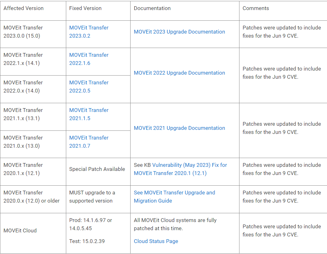Image resolution: width=327 pixels, height=254 pixels.
Task: Open MOVEit 2022 Upgrade Documentation
Action: 179,73
